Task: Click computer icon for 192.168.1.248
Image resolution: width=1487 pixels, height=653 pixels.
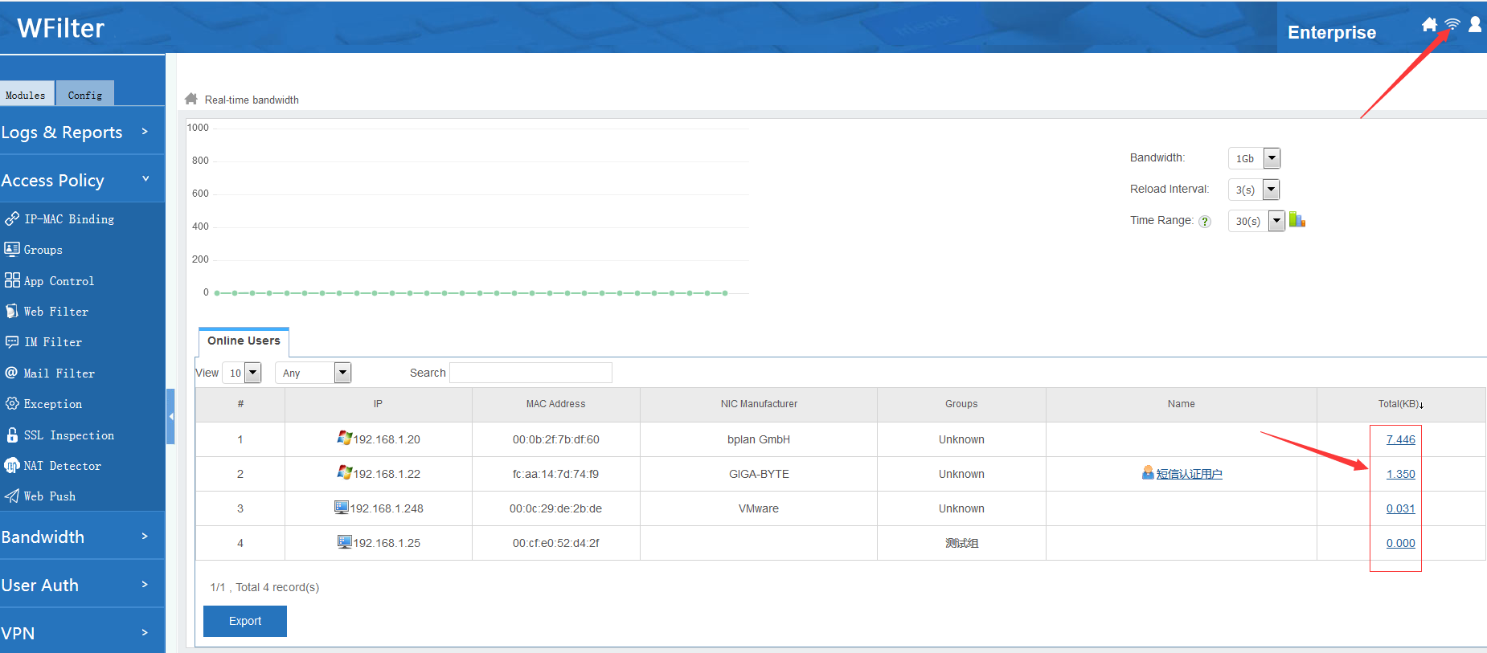Action: point(342,508)
